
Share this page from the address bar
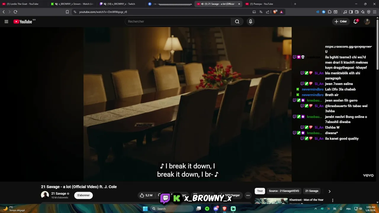point(268,12)
